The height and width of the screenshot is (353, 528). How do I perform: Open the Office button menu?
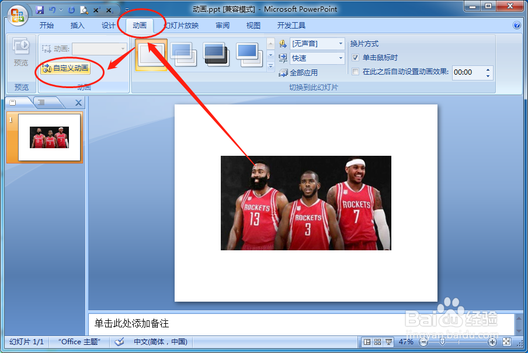click(18, 16)
